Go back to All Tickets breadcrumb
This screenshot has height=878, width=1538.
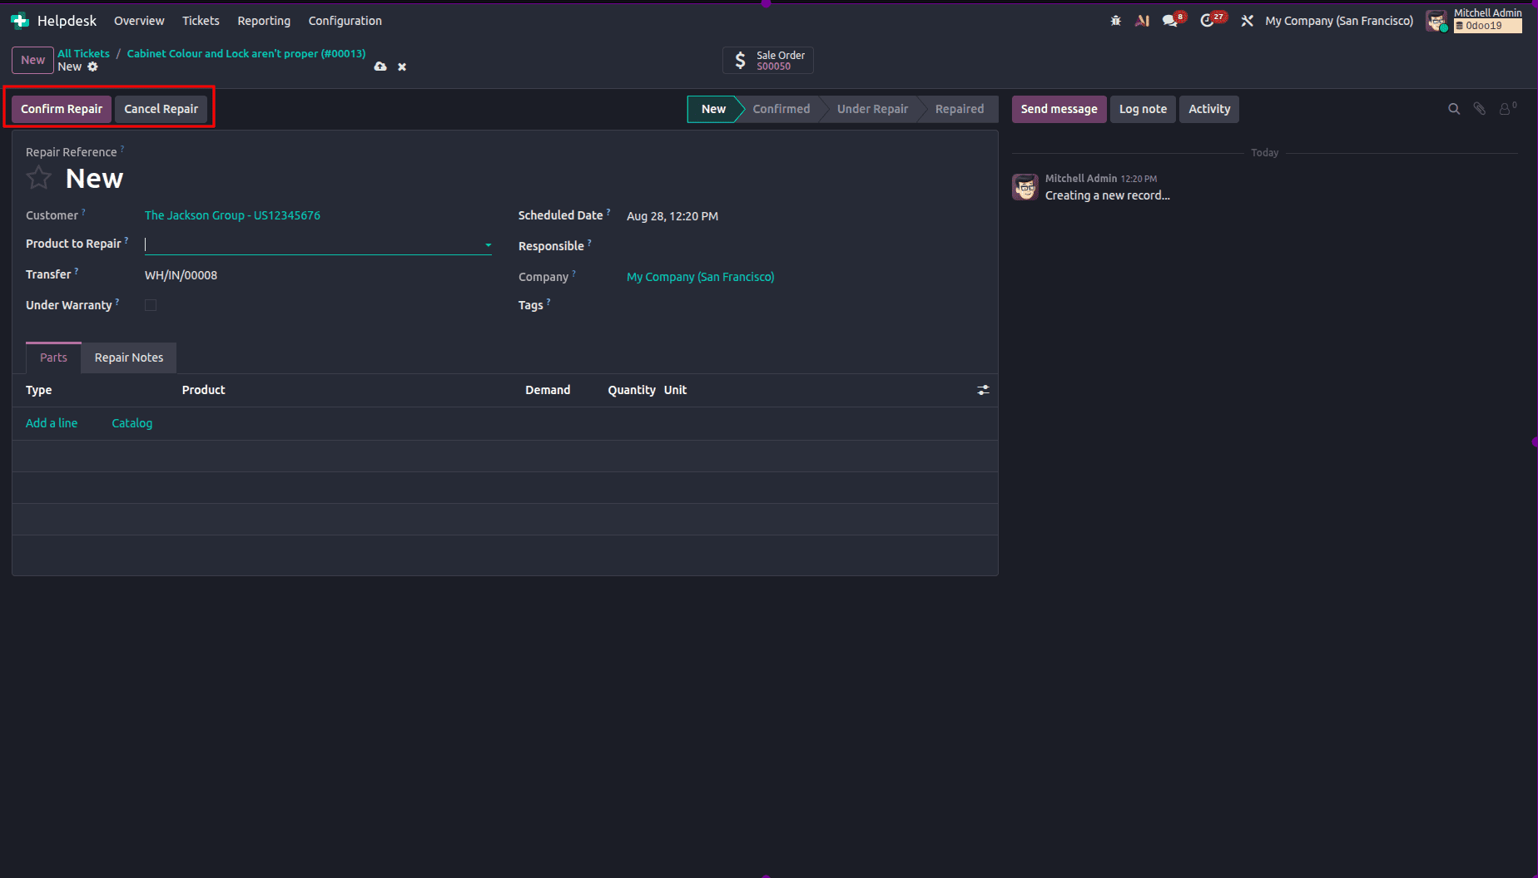83,53
